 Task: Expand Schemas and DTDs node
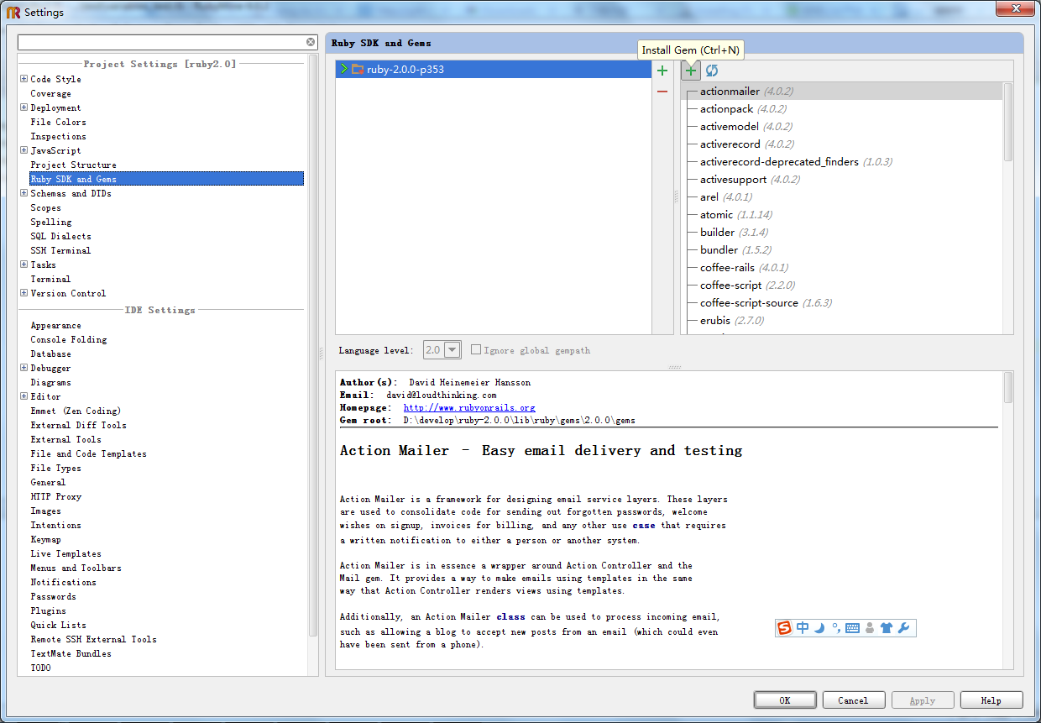tap(24, 193)
